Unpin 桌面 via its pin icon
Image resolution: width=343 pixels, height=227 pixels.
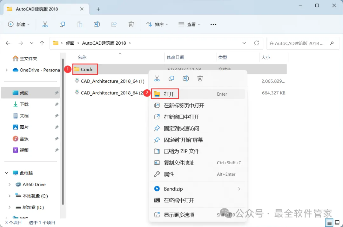click(57, 93)
